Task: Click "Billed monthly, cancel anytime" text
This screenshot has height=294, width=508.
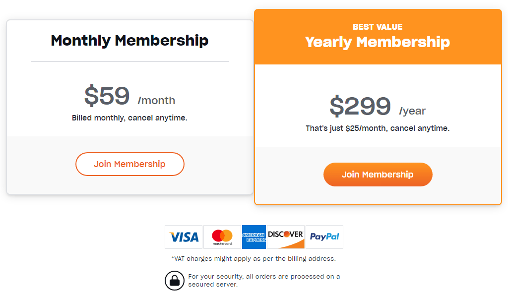Action: click(129, 118)
